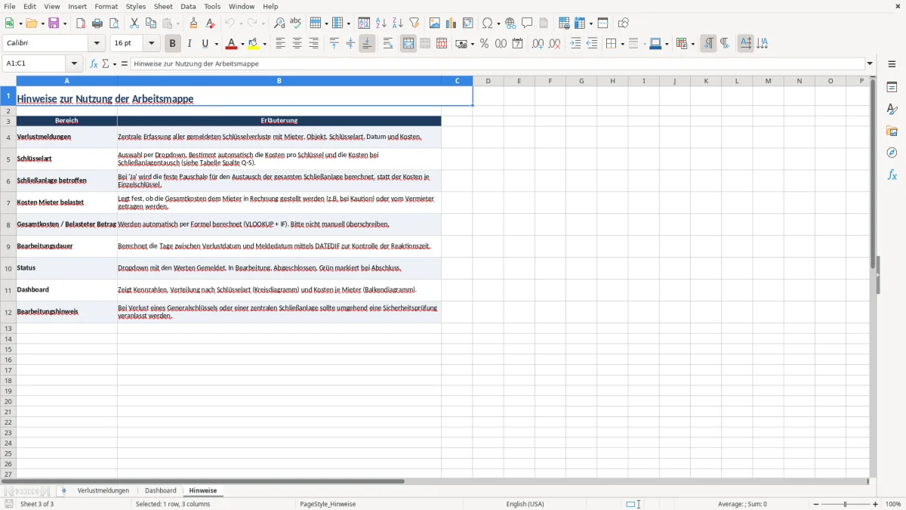Format cell as Percent
The width and height of the screenshot is (906, 510).
pyautogui.click(x=484, y=44)
